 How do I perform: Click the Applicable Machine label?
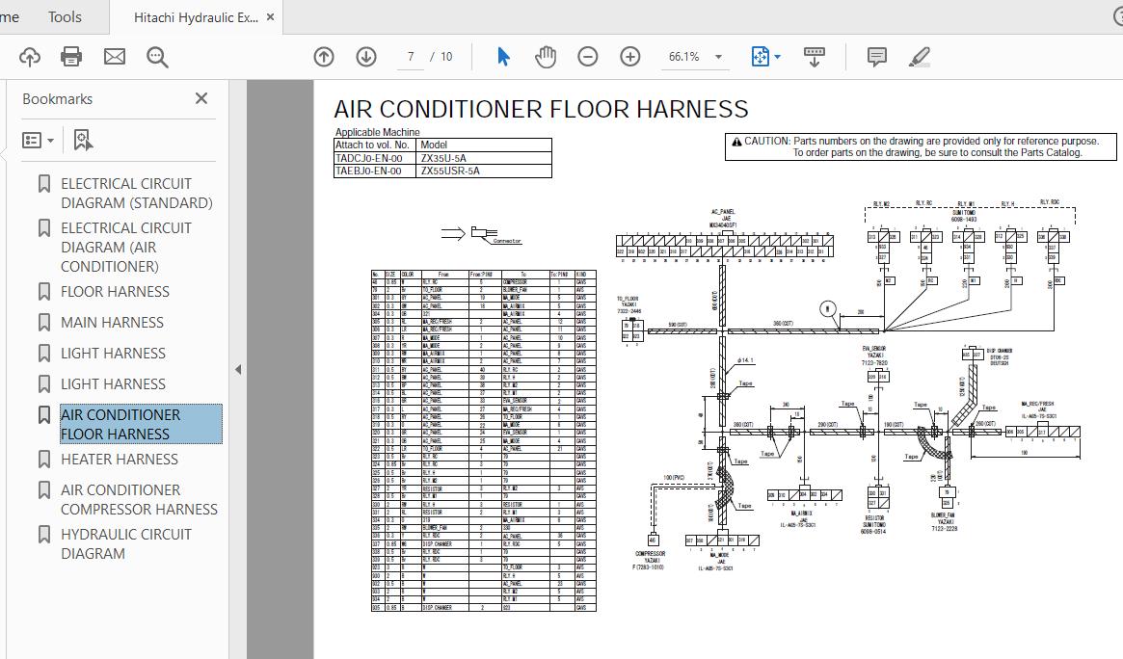[377, 132]
